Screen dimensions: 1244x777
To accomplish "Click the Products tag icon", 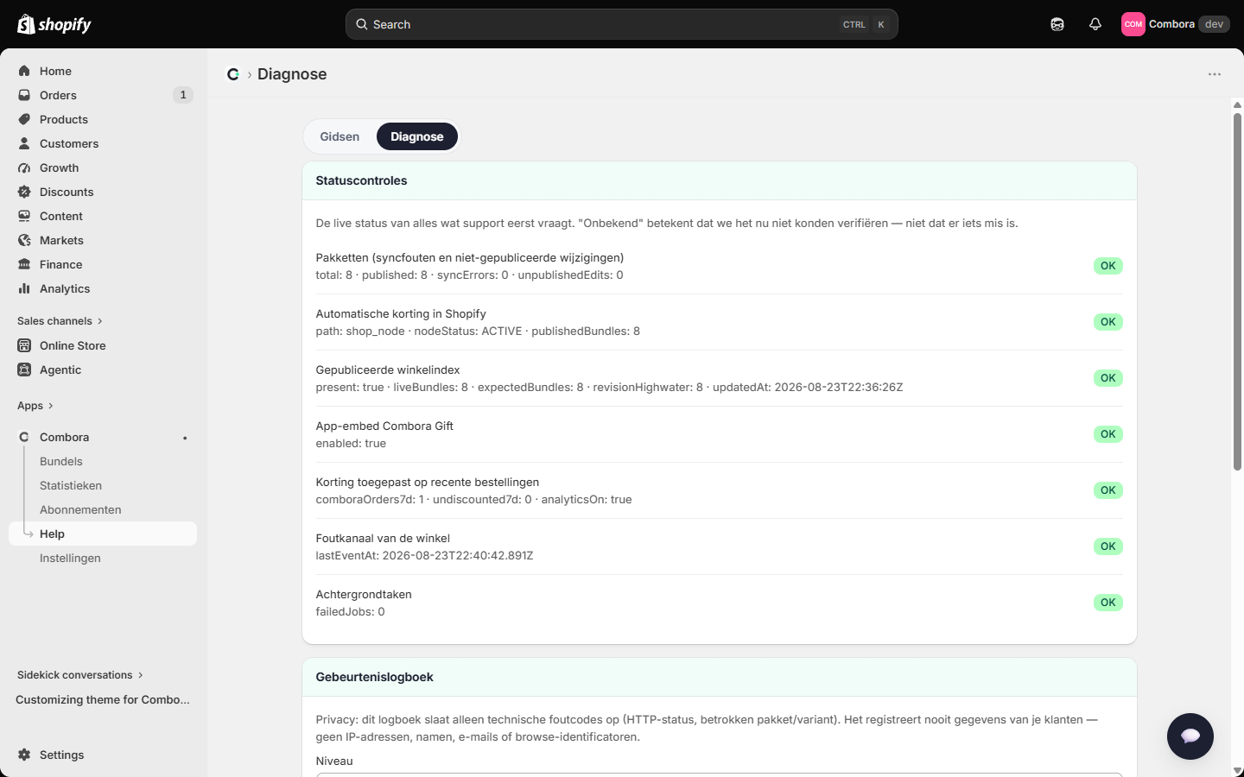I will point(24,119).
